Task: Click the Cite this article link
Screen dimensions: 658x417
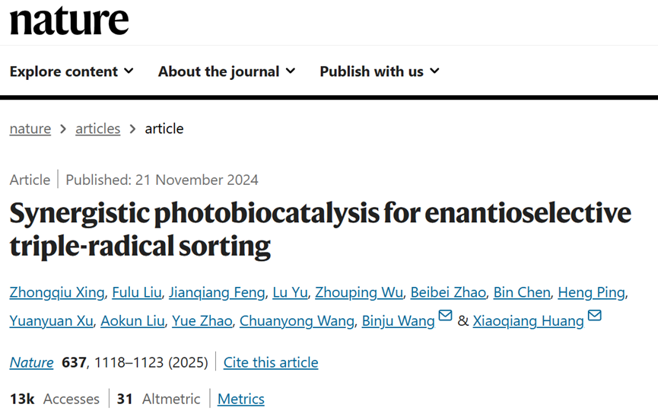Action: click(x=271, y=362)
